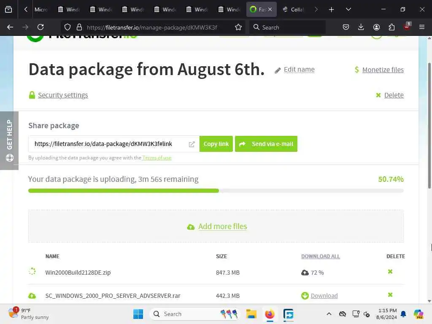Click cloud icon beside SC_WINDOWS_2000 rar

32,296
